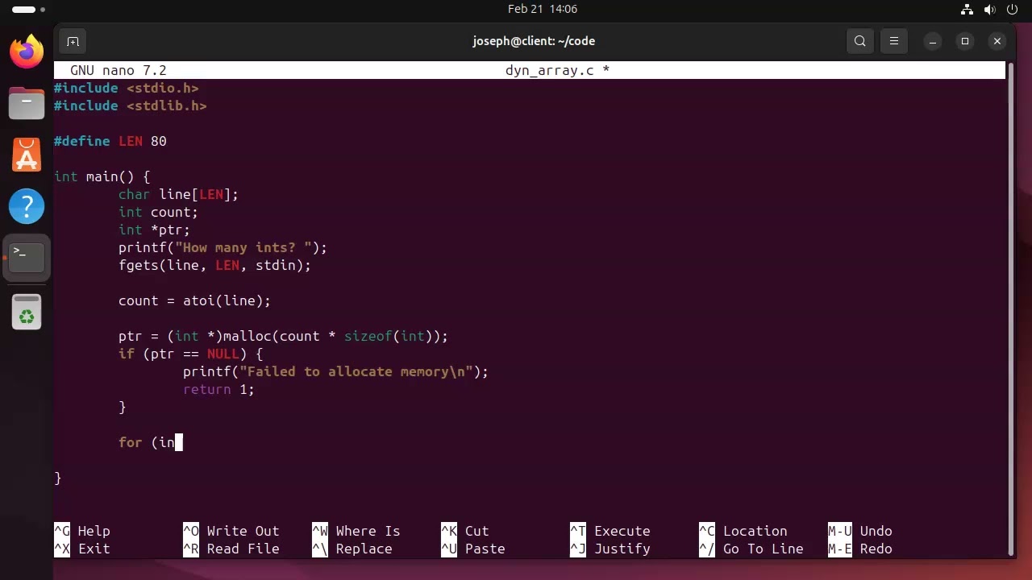
Task: Open the volume indicator icon
Action: coord(991,10)
